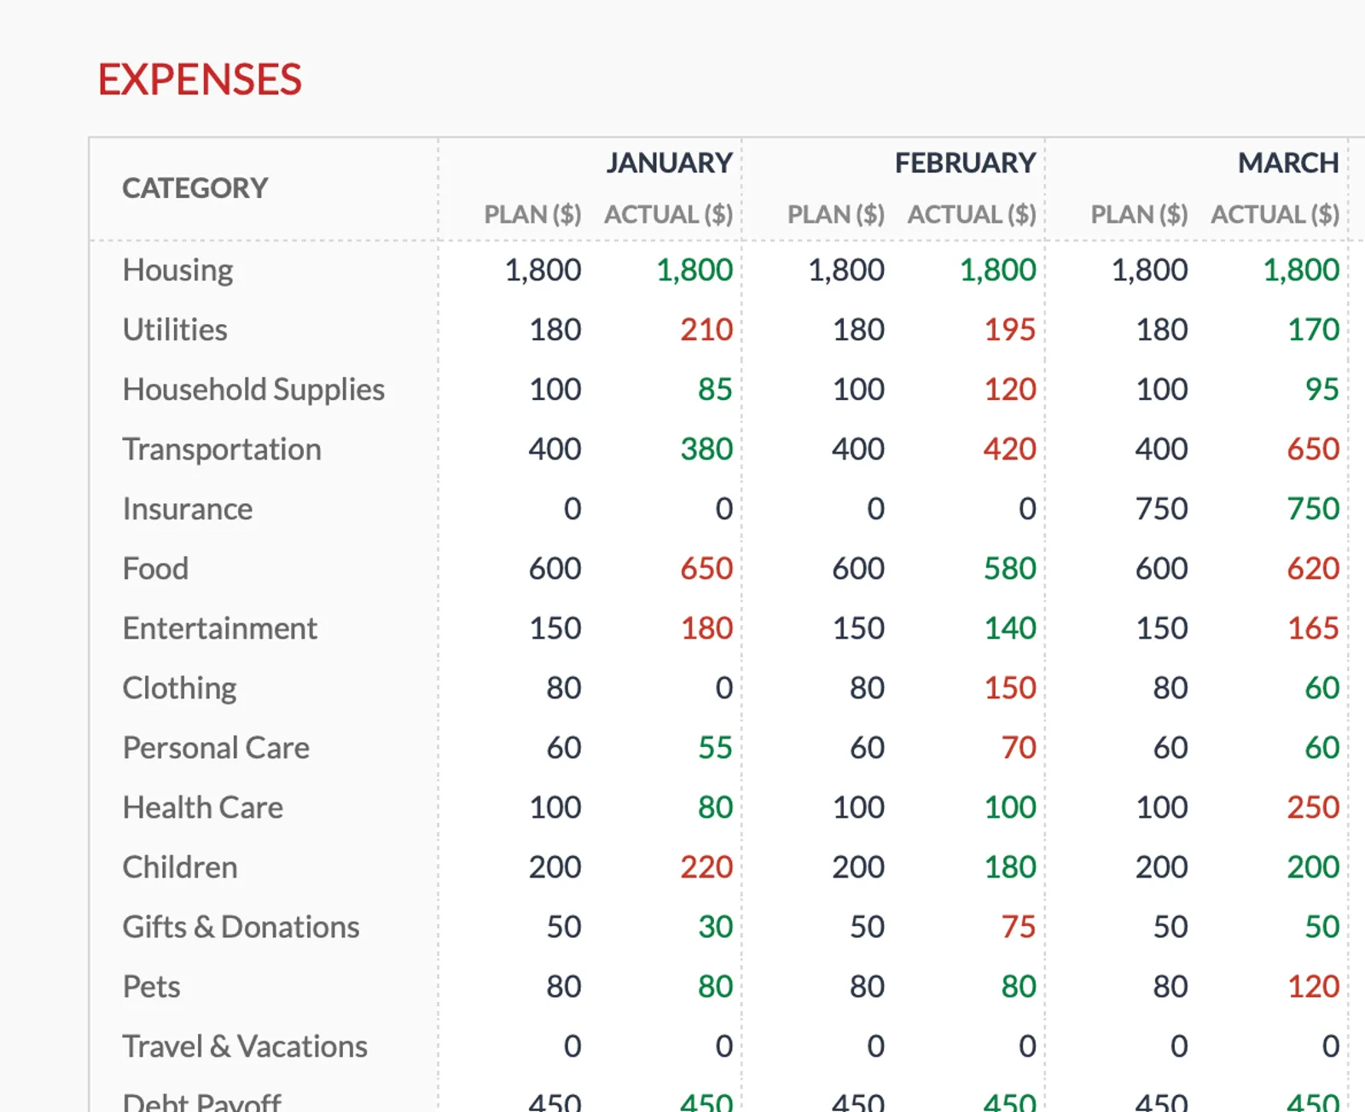Image resolution: width=1365 pixels, height=1112 pixels.
Task: Click the Travel & Vacations row label
Action: pos(245,1045)
